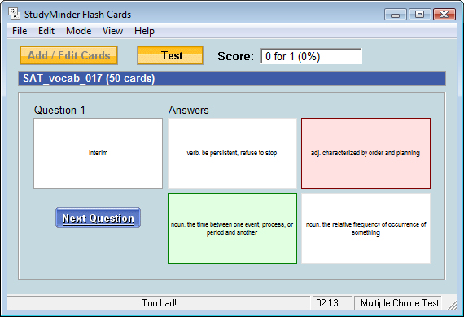Open the File menu
This screenshot has height=317, width=464.
tap(20, 31)
